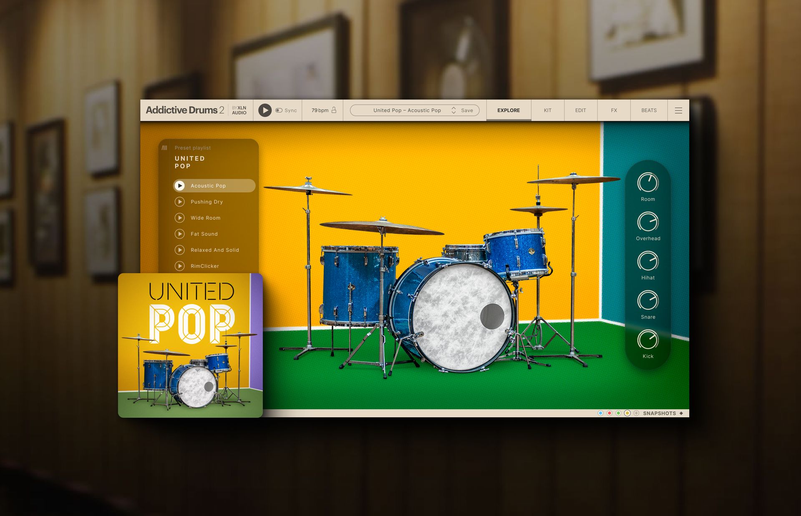The height and width of the screenshot is (516, 801).
Task: Open the hamburger menu icon
Action: pyautogui.click(x=678, y=110)
